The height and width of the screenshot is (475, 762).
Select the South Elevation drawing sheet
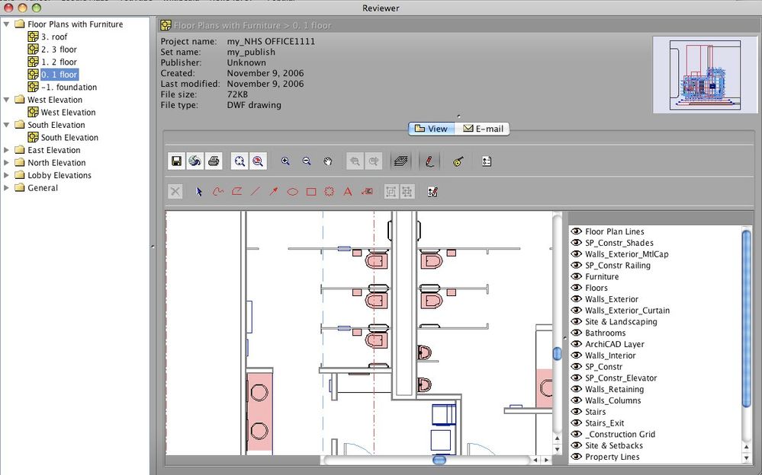click(x=69, y=138)
